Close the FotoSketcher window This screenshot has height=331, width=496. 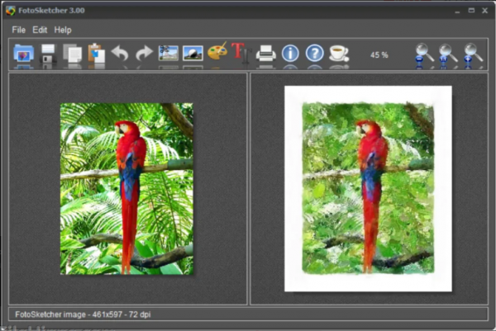click(484, 11)
